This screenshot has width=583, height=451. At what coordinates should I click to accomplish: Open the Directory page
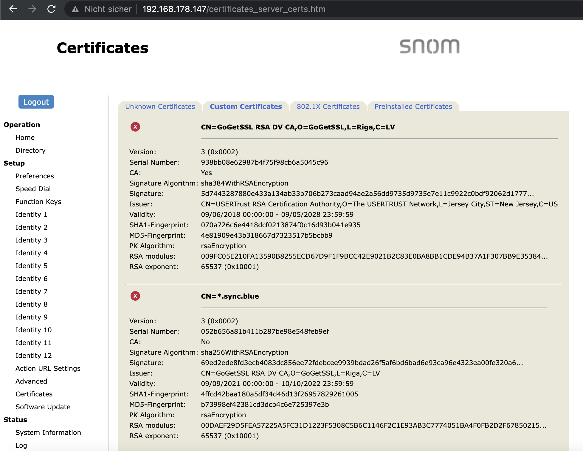[x=30, y=150]
